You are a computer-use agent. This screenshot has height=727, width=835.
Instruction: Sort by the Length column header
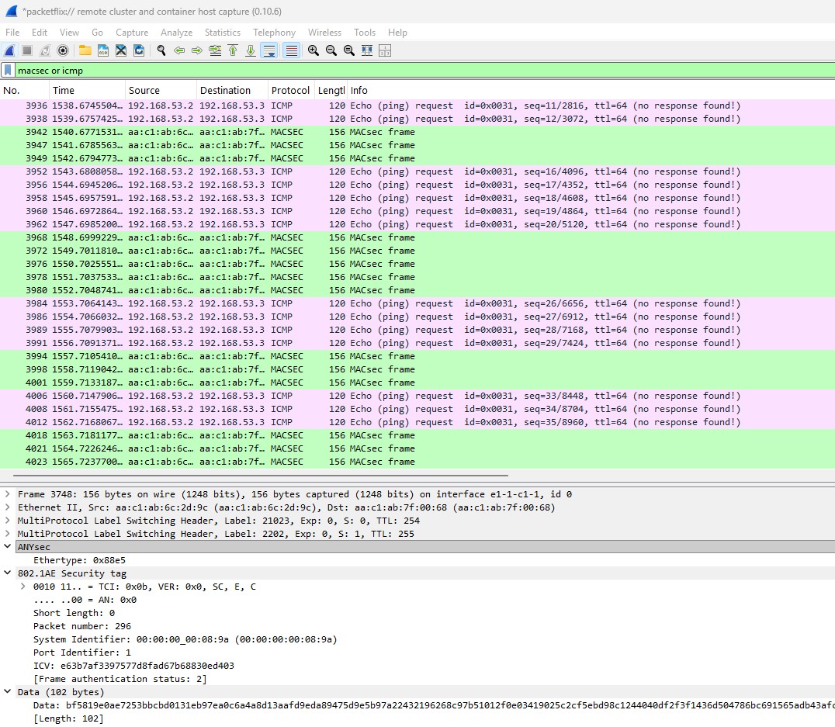pos(331,91)
